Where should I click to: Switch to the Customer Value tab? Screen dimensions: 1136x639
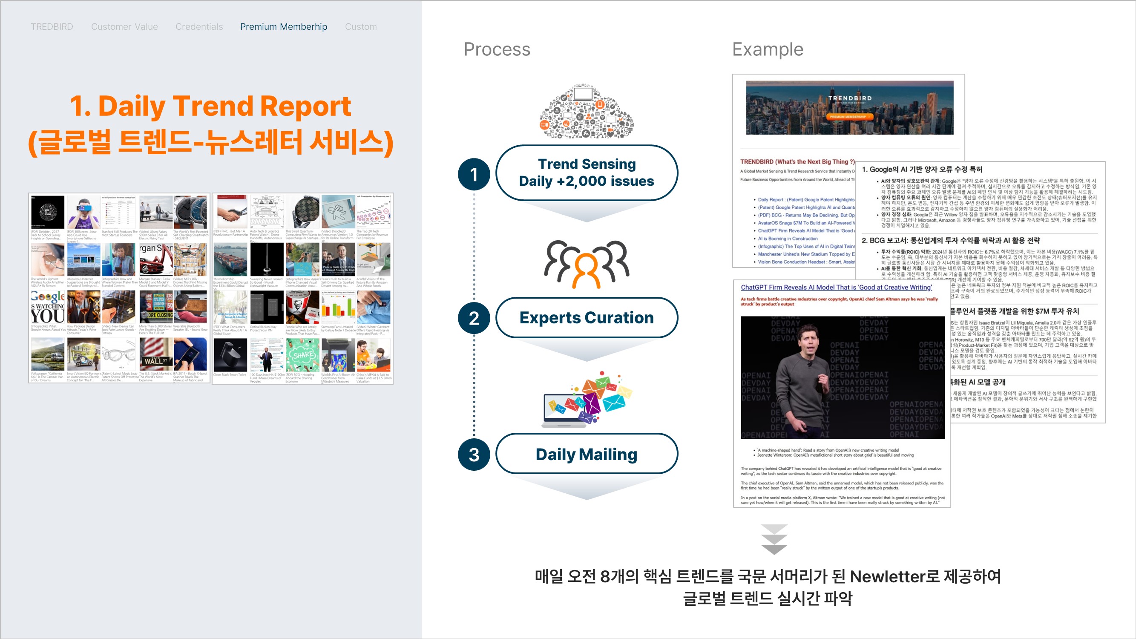point(124,27)
